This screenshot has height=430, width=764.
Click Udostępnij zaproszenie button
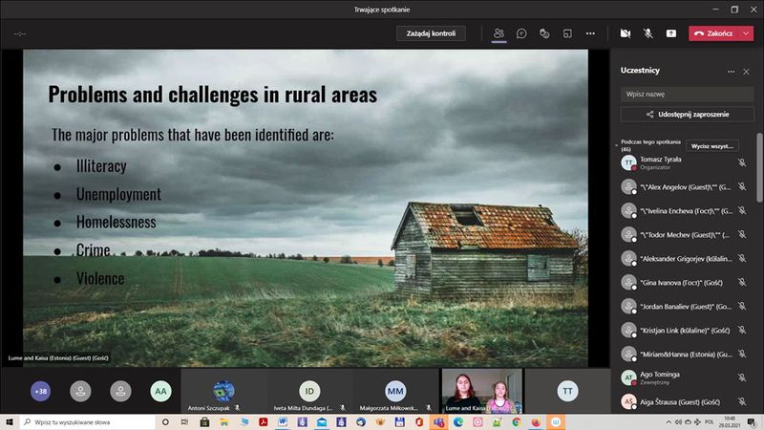pos(687,114)
